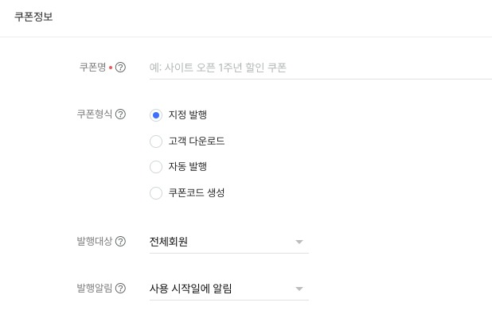The height and width of the screenshot is (318, 492).
Task: Focus the 쿠폰명 text input field
Action: [x=318, y=68]
